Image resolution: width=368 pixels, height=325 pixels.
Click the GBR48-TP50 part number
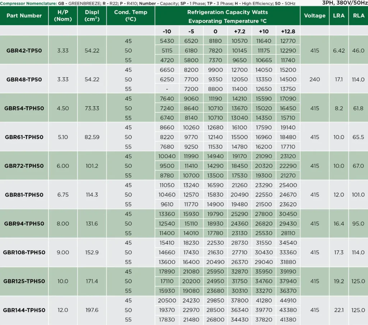click(24, 79)
